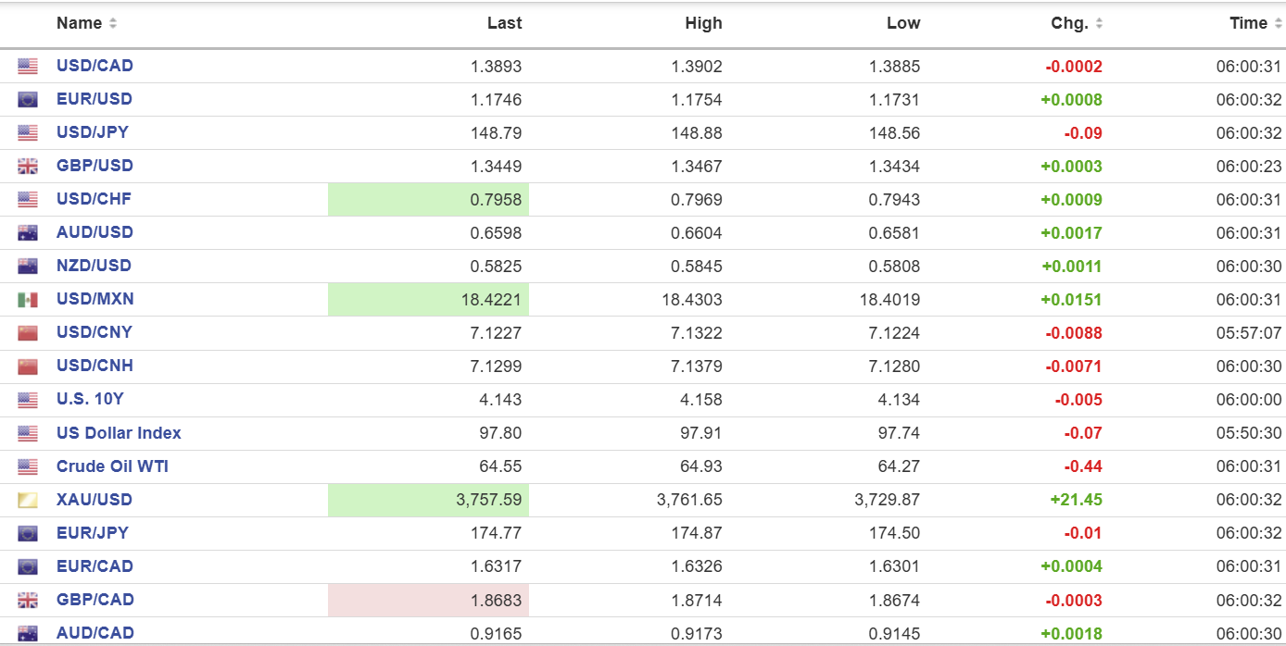This screenshot has width=1286, height=646.
Task: Click the Australian flag icon beside AUD/USD
Action: point(28,233)
